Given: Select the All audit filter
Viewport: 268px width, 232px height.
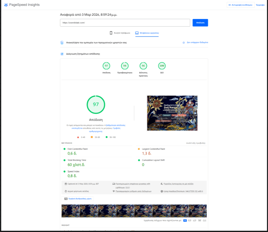Looking at the screenshot, I should [185, 221].
